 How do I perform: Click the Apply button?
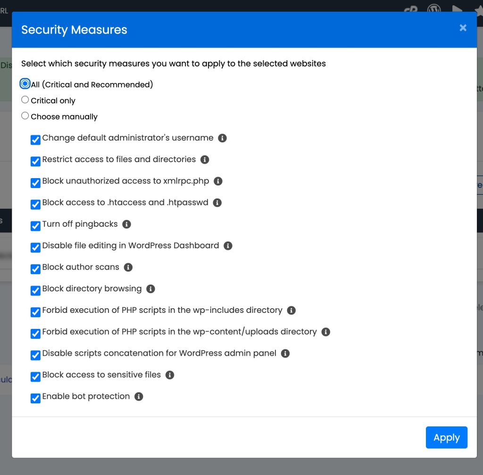[446, 438]
